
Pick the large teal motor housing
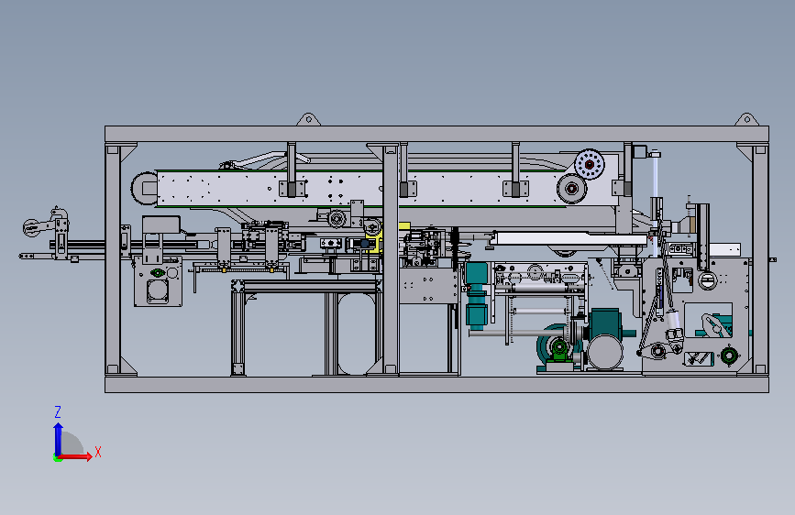click(605, 324)
